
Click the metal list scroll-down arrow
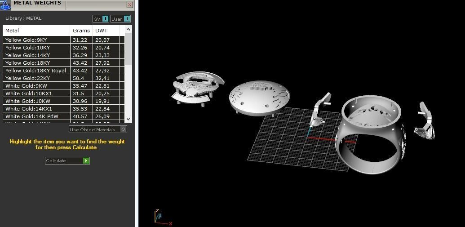(128, 119)
